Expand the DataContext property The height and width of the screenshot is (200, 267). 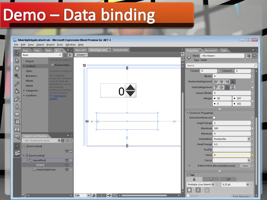[x=189, y=166]
